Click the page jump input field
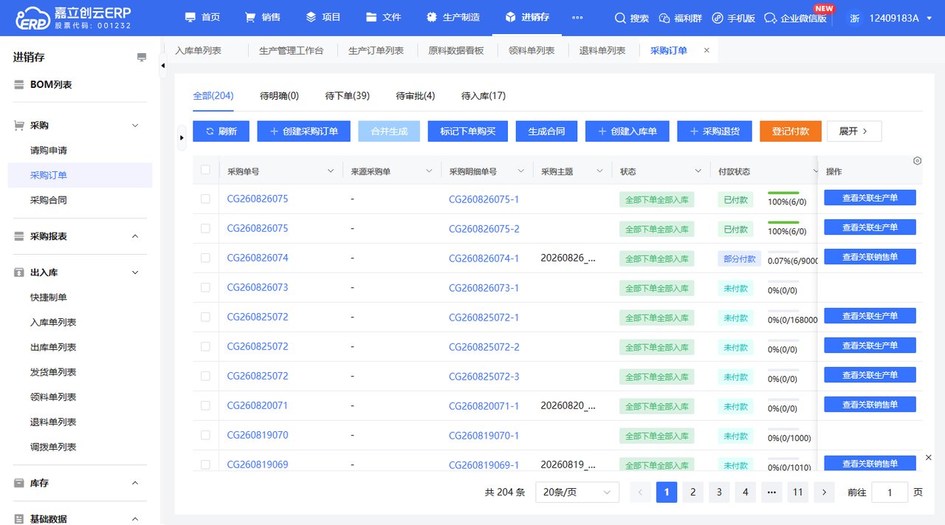The image size is (945, 525). 890,492
